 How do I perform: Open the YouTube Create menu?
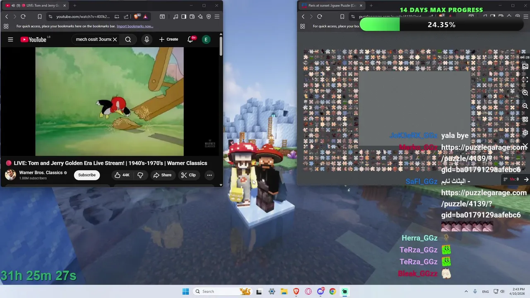tap(169, 39)
